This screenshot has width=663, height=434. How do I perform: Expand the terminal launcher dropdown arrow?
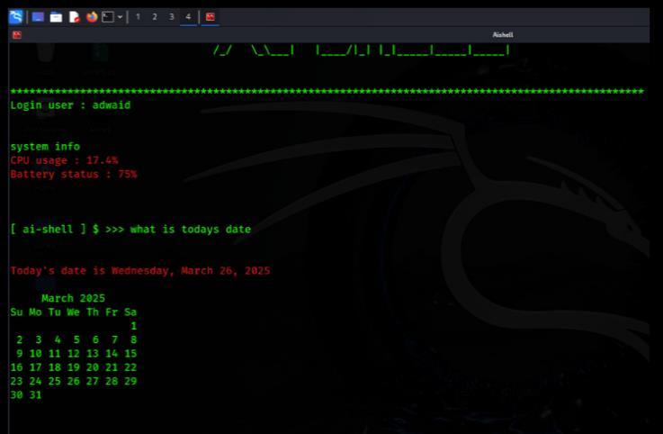[x=120, y=17]
